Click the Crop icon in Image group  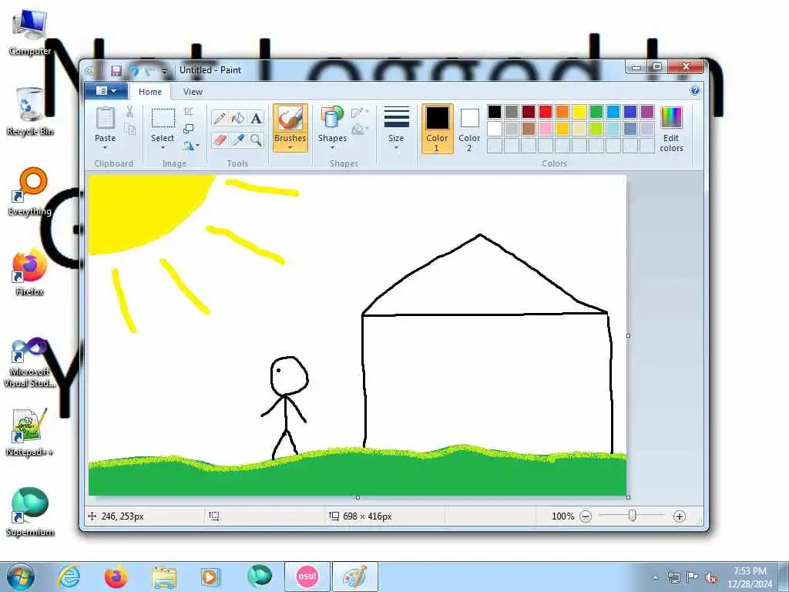pyautogui.click(x=189, y=112)
